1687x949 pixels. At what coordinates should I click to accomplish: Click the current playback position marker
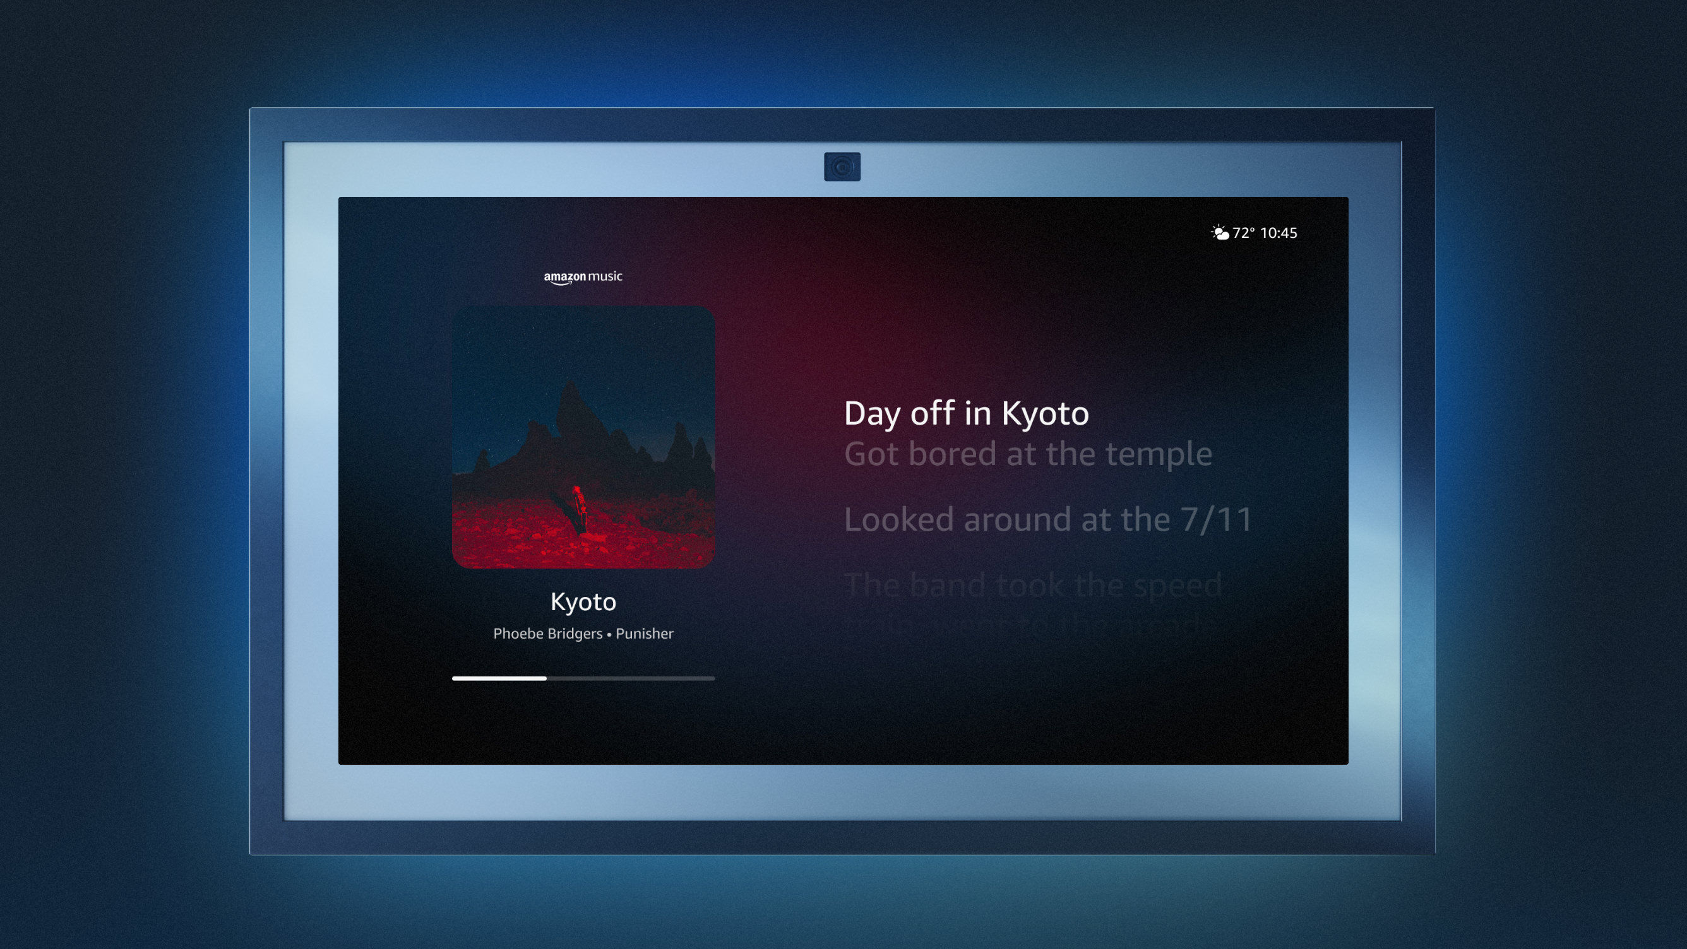[545, 678]
